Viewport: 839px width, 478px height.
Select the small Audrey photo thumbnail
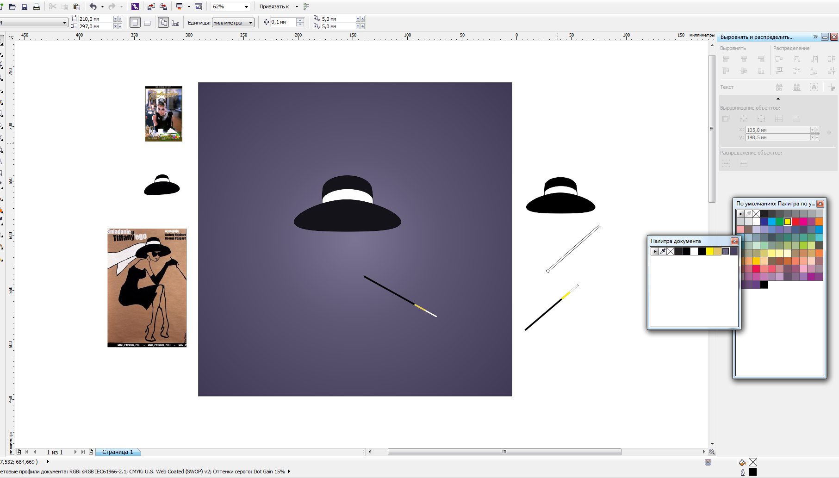pyautogui.click(x=164, y=114)
